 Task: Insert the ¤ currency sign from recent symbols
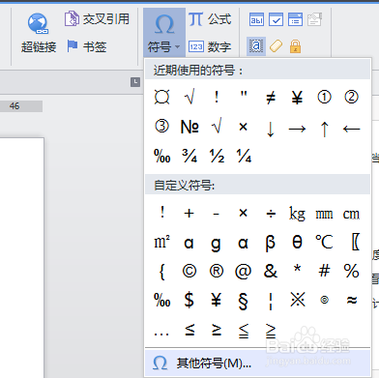coord(161,97)
